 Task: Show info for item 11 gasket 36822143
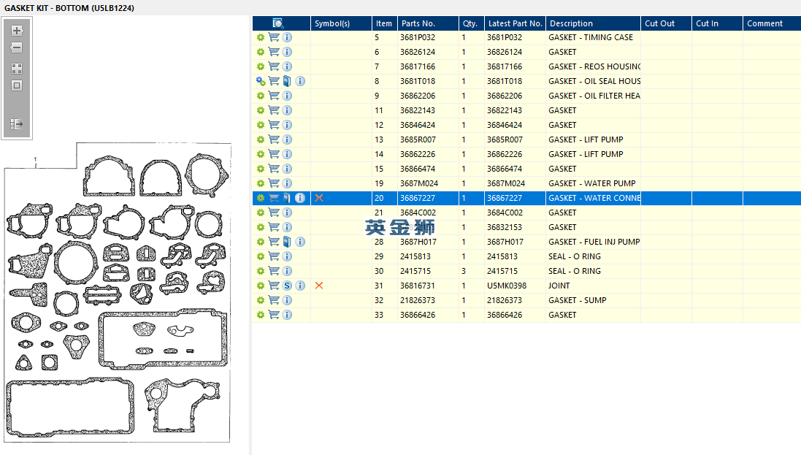pyautogui.click(x=287, y=110)
